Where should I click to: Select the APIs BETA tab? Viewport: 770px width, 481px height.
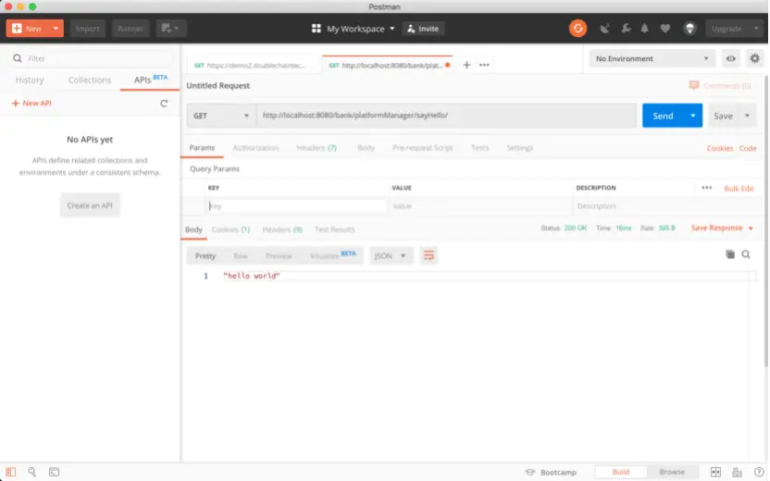coord(150,80)
